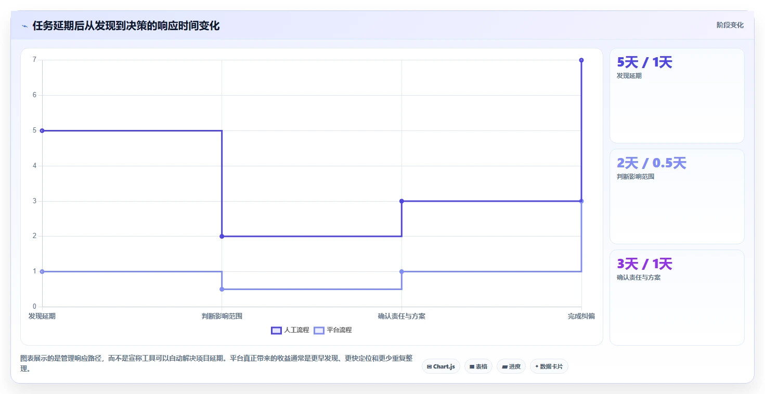Click the y-axis tick label 0
The height and width of the screenshot is (394, 765).
34,307
